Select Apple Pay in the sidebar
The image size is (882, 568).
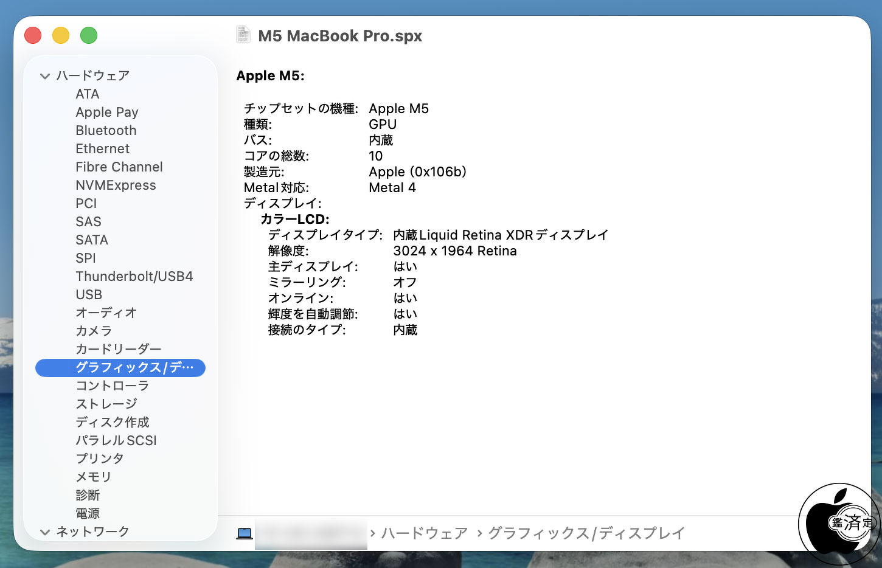(x=106, y=112)
